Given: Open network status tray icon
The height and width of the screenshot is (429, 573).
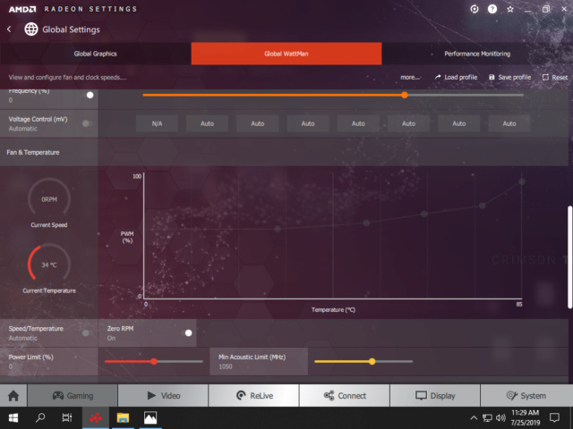Looking at the screenshot, I should [487, 418].
